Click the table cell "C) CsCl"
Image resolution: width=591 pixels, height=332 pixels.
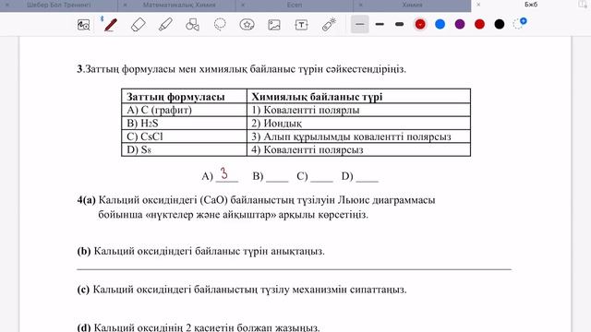tap(185, 136)
